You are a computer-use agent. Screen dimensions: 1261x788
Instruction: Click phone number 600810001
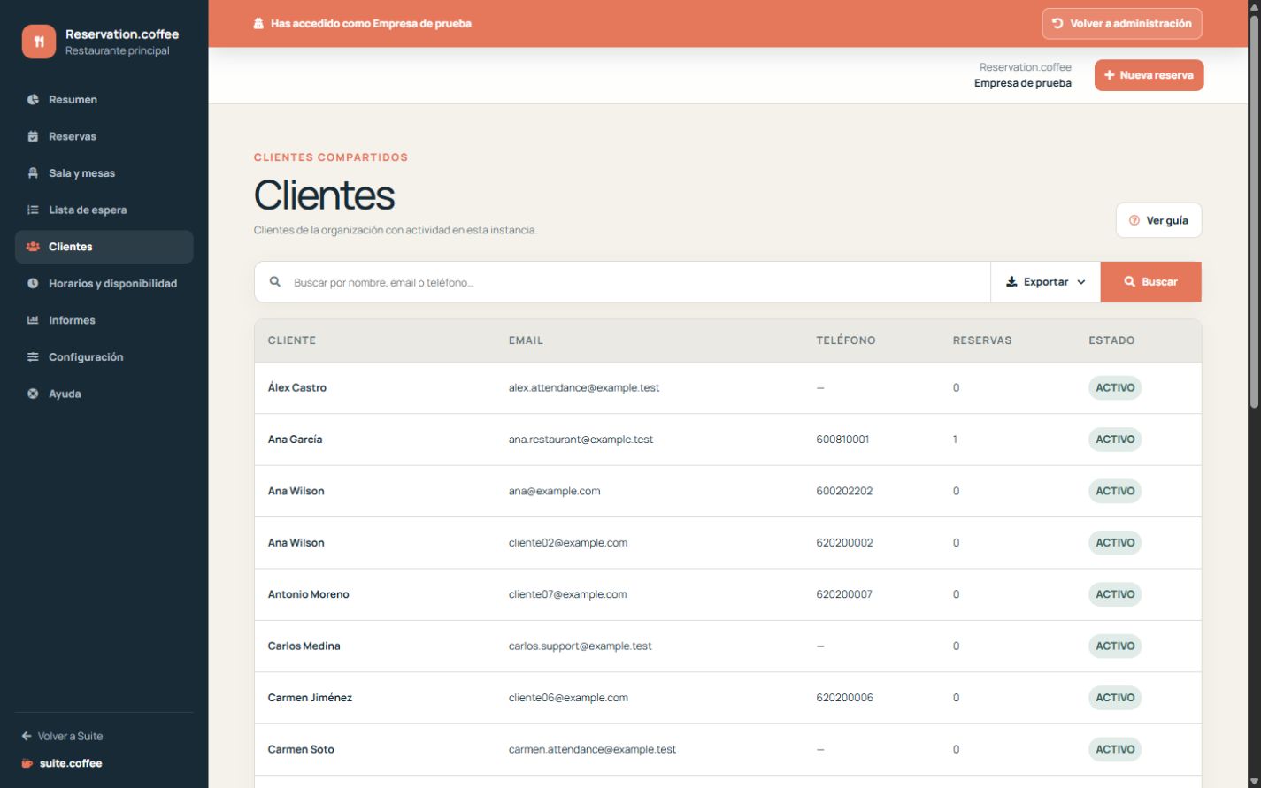tap(842, 440)
